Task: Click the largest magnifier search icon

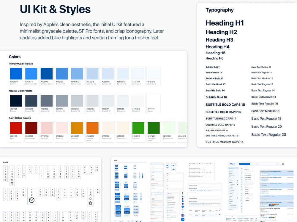Action: click(77, 195)
